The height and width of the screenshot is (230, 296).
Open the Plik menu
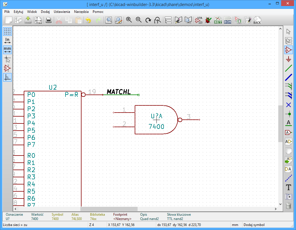(x=7, y=12)
